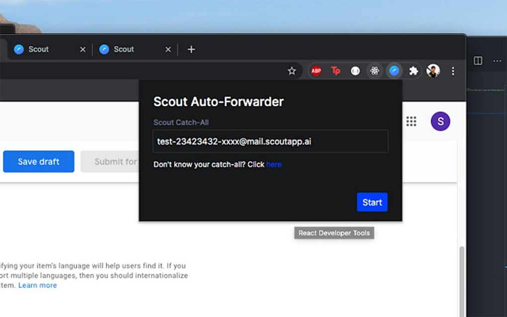Viewport: 507px width, 317px height.
Task: Click the round white extension icon
Action: click(355, 71)
